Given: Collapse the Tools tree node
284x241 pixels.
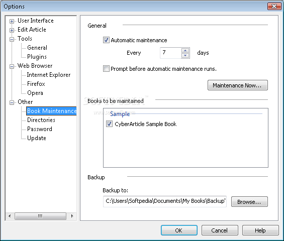Looking at the screenshot, I should 12,39.
